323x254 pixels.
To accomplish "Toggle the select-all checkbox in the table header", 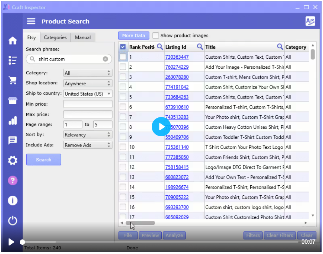I will tap(123, 47).
